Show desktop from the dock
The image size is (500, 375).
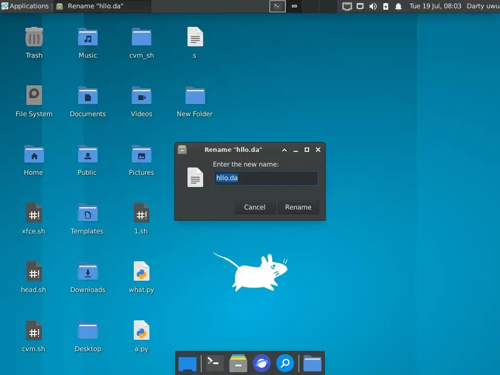click(187, 363)
